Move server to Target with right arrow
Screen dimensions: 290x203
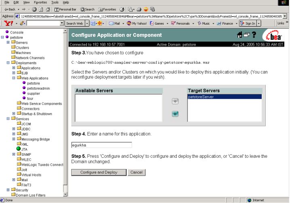click(175, 101)
